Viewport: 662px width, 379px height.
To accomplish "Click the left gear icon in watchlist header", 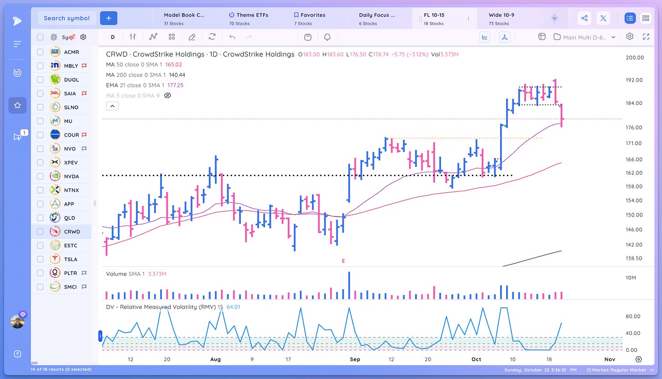I will pos(54,37).
